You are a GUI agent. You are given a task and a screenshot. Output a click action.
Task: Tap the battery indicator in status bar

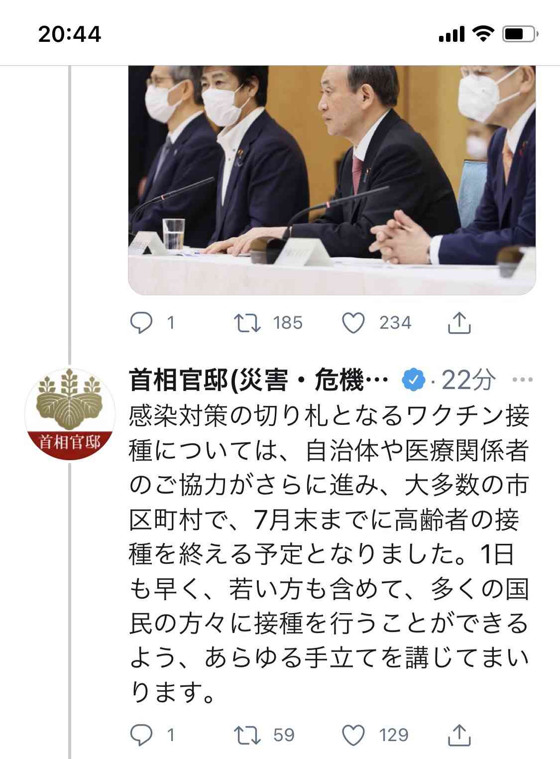coord(519,34)
